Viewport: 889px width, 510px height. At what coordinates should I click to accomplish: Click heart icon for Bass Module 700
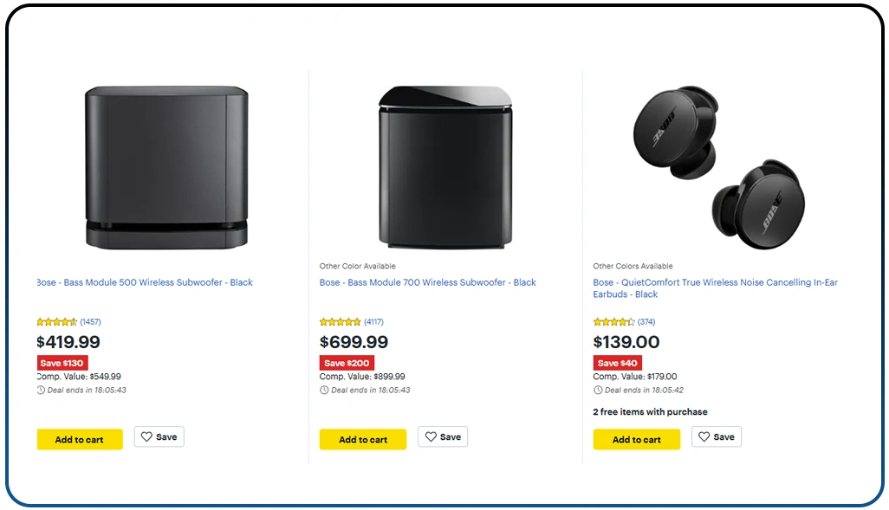tap(431, 437)
